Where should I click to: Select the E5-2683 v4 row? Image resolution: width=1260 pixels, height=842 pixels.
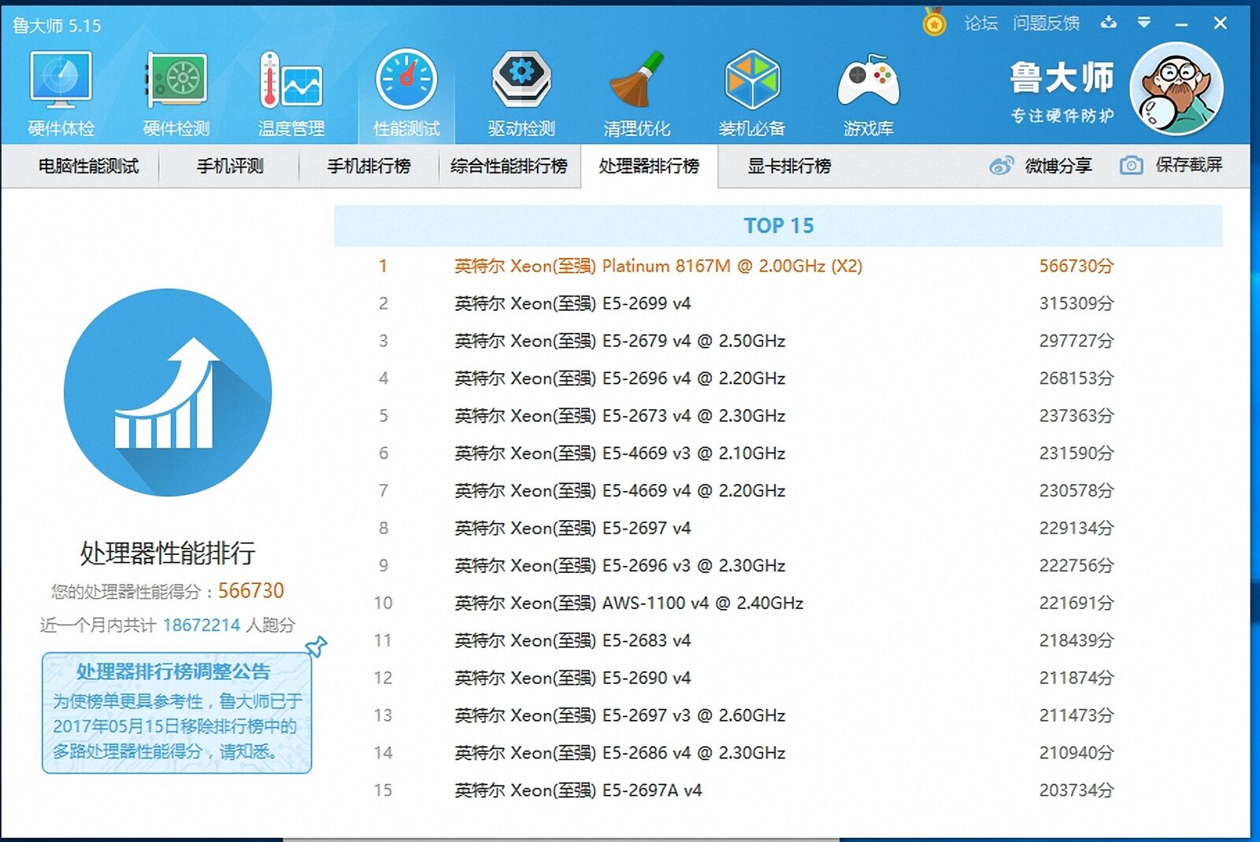(x=778, y=641)
